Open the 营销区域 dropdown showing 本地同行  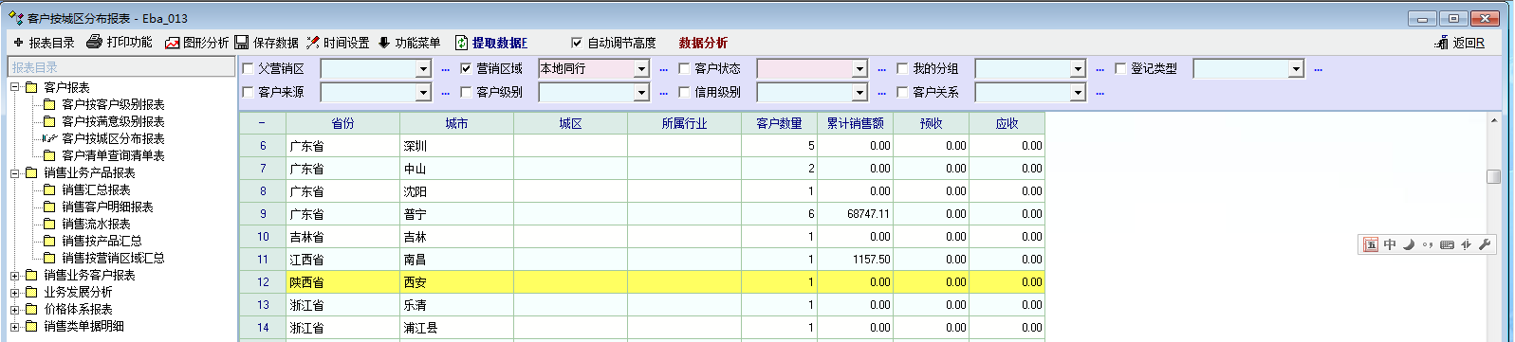641,68
